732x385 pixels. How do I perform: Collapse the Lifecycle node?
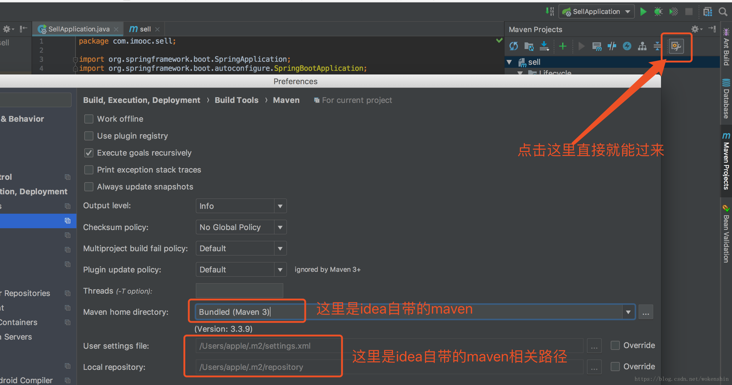520,73
